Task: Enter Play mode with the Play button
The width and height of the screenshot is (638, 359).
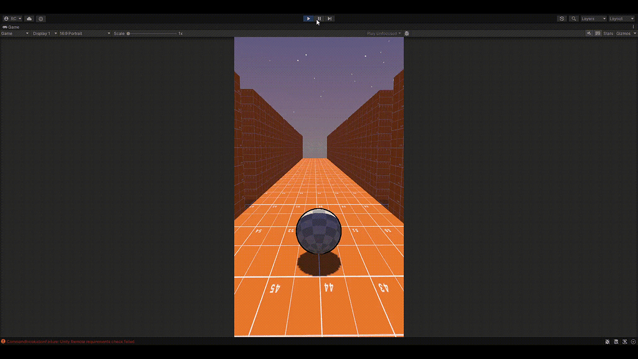Action: [308, 18]
